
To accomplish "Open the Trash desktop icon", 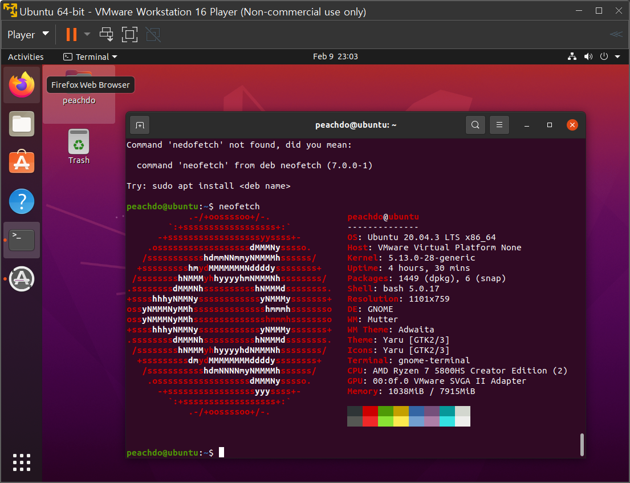I will point(79,147).
